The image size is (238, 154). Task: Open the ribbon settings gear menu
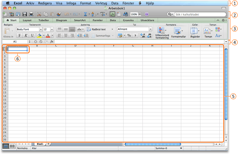224,20
